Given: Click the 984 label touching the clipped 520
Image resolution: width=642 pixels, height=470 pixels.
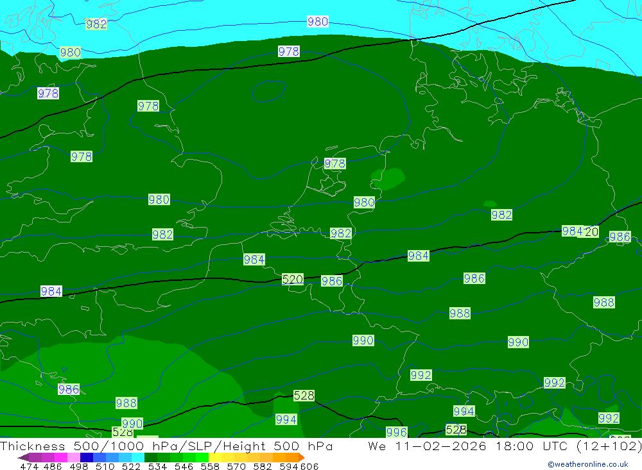Looking at the screenshot, I should click(572, 231).
